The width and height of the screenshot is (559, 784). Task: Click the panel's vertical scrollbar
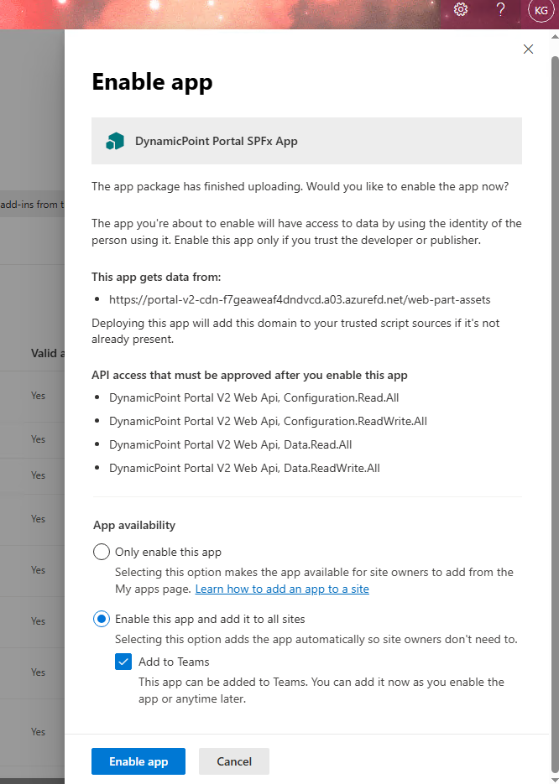554,335
